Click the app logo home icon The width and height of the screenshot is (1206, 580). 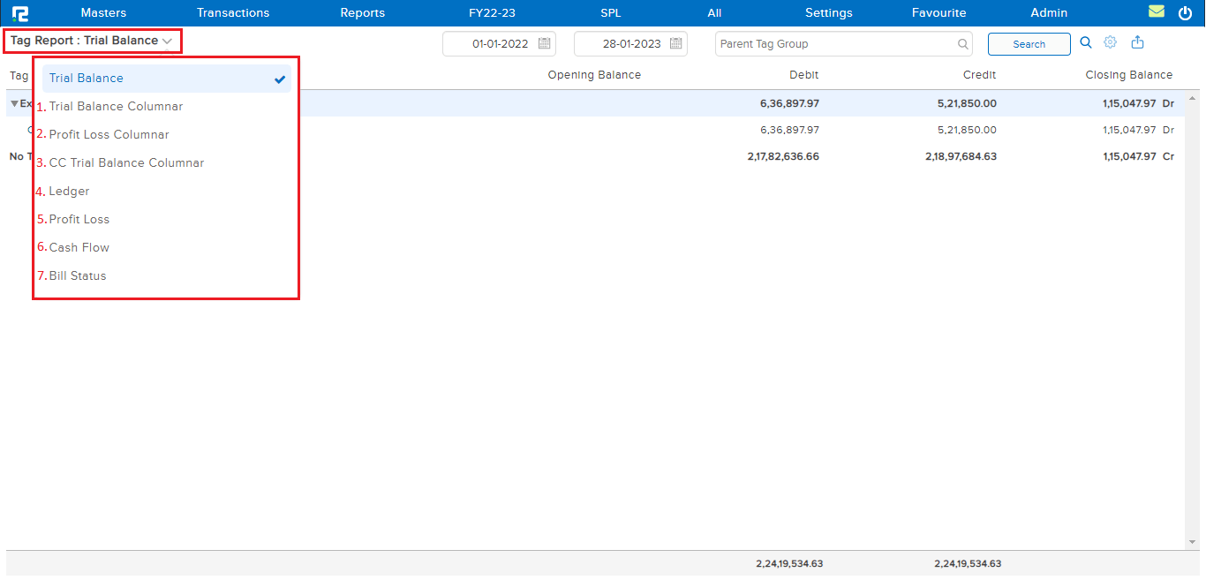click(x=20, y=13)
